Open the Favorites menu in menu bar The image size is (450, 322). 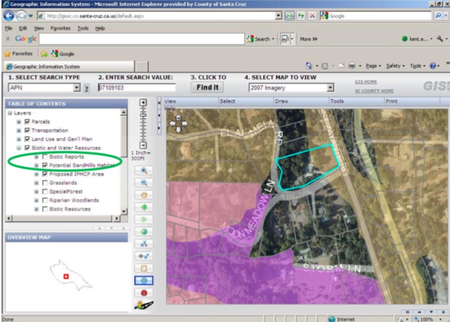(x=61, y=29)
